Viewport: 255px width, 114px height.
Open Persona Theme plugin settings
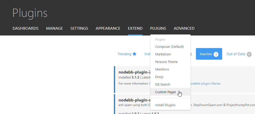(x=166, y=62)
